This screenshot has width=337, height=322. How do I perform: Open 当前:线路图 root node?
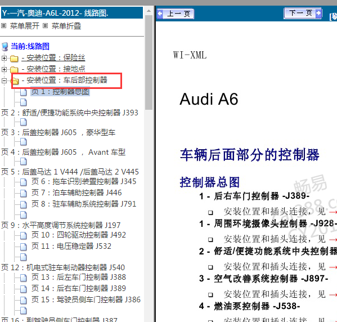30,46
